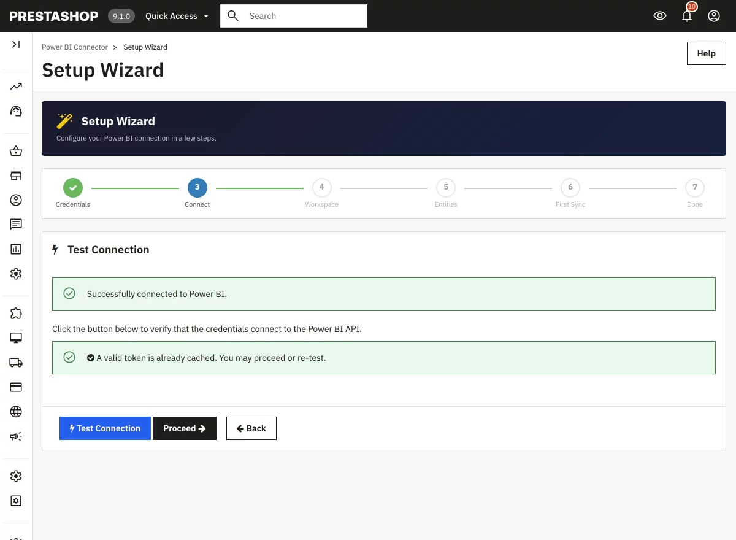Click the Setup Wizard breadcrumb text

(x=145, y=47)
